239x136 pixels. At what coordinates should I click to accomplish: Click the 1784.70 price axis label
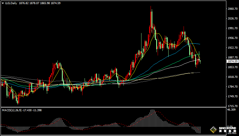tap(233, 87)
